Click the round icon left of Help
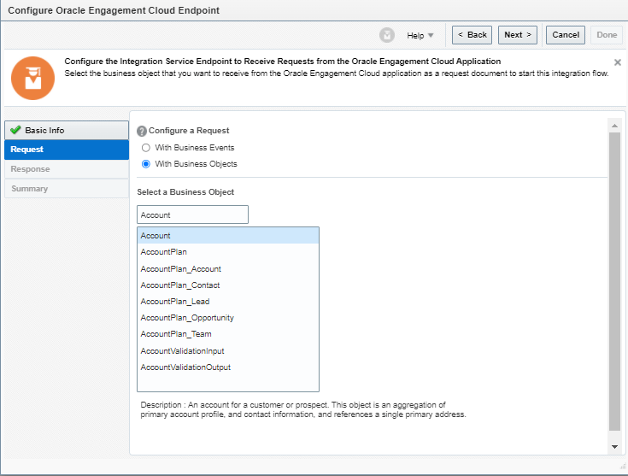628x476 pixels. [x=387, y=35]
